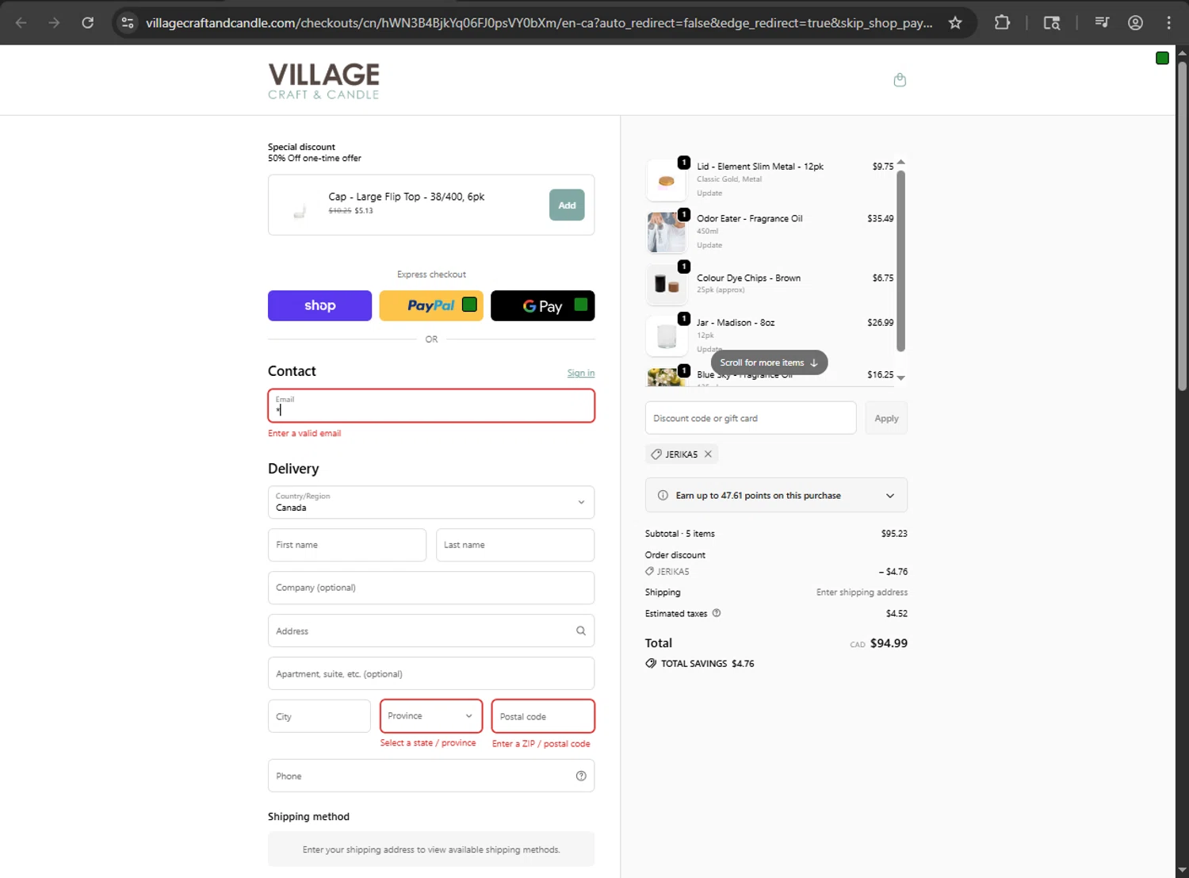The image size is (1189, 878).
Task: Click the Colour Dye Chips Brown thumbnail
Action: point(667,284)
